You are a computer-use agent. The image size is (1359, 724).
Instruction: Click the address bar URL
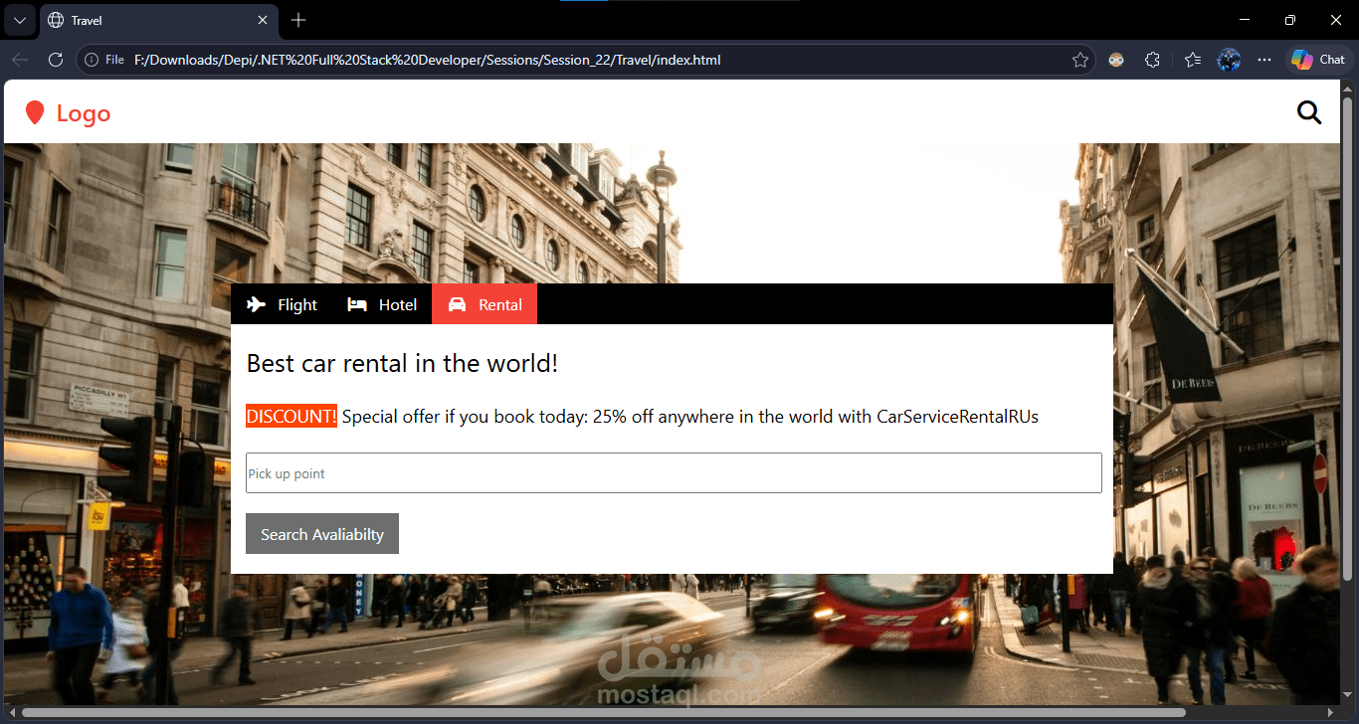click(427, 60)
